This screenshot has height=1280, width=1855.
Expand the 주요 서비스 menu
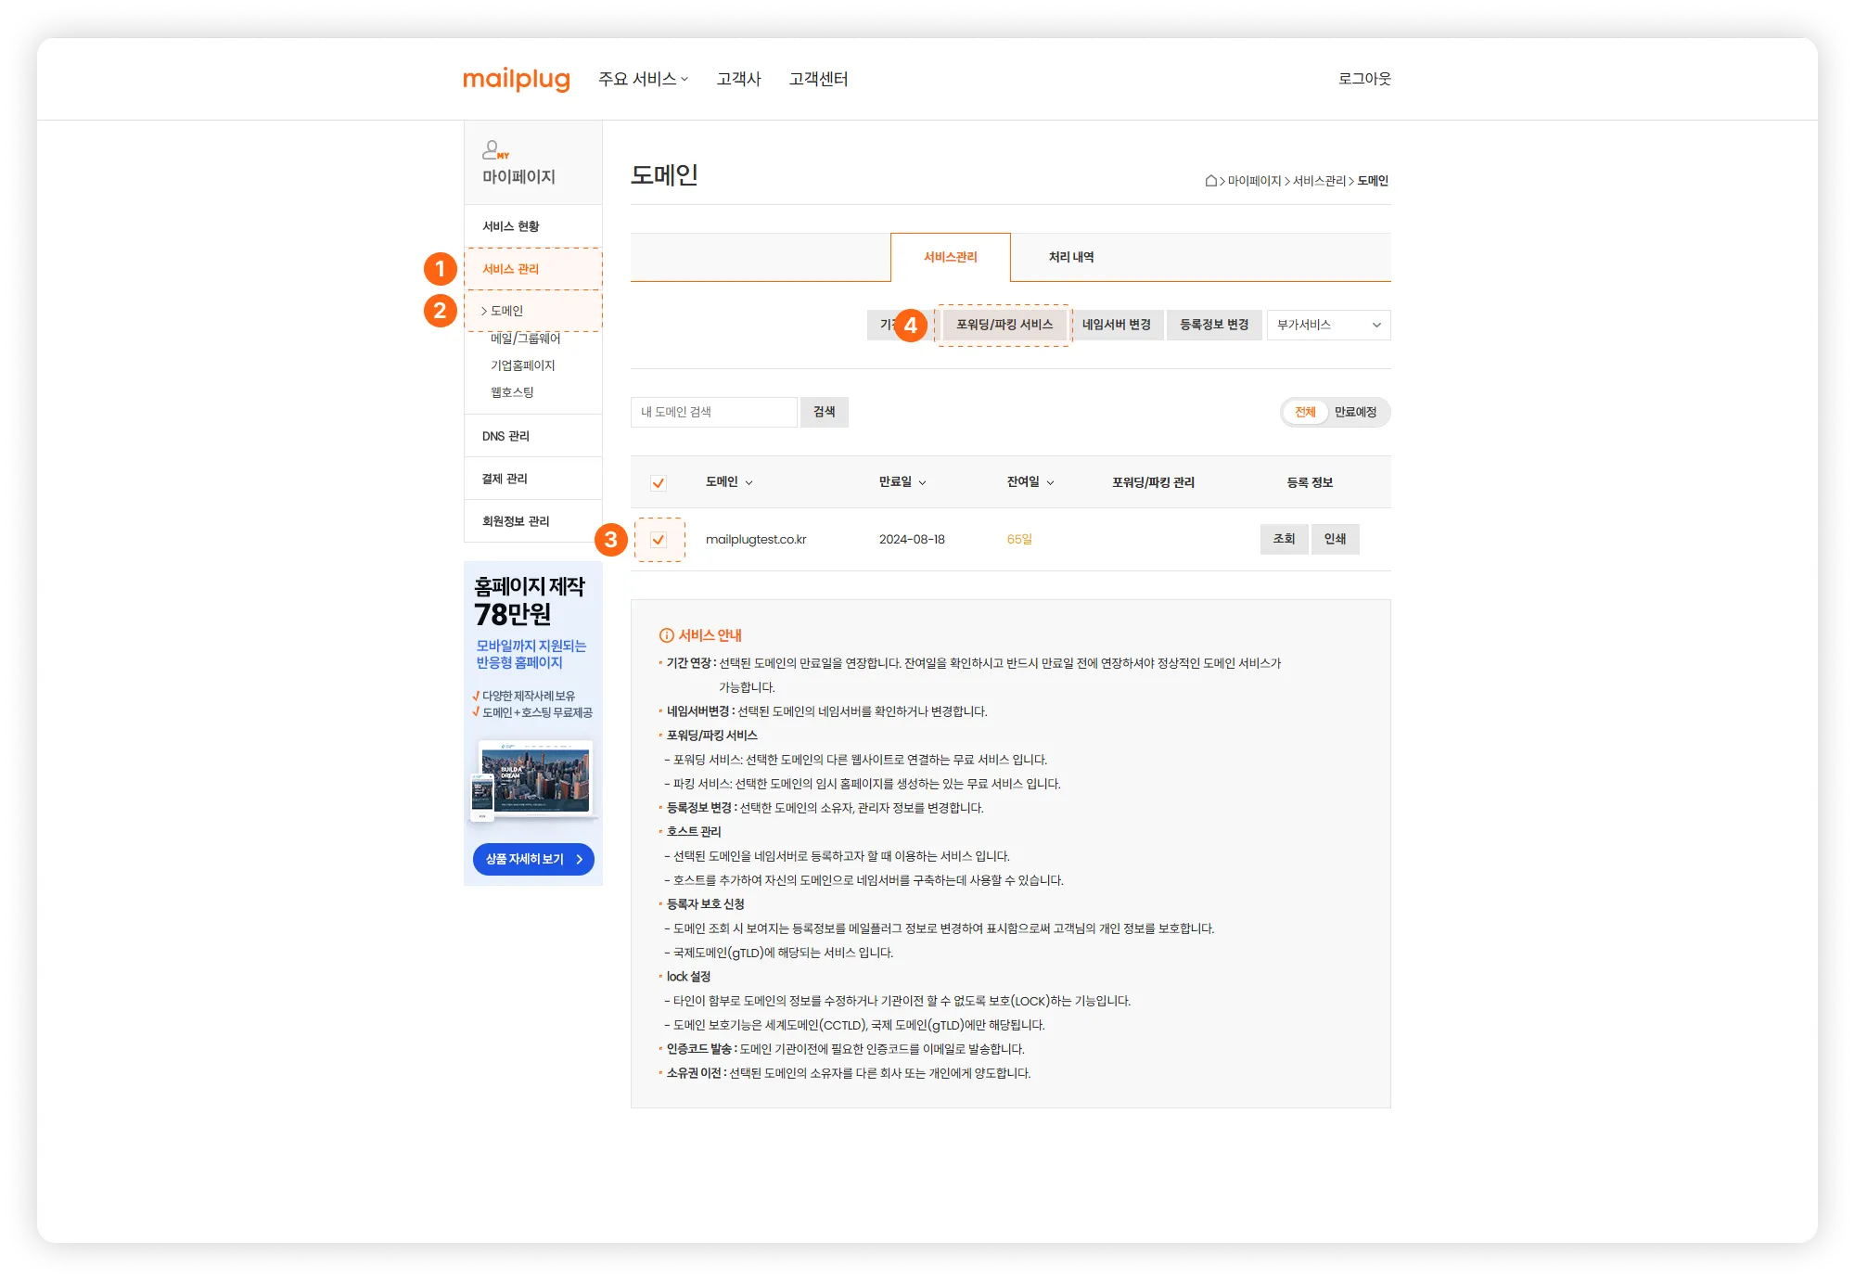(643, 79)
